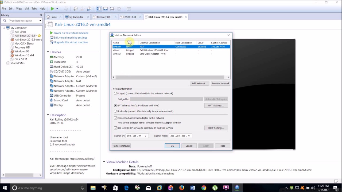The image size is (342, 192).
Task: Click the Subnet mask input field
Action: [x=180, y=136]
